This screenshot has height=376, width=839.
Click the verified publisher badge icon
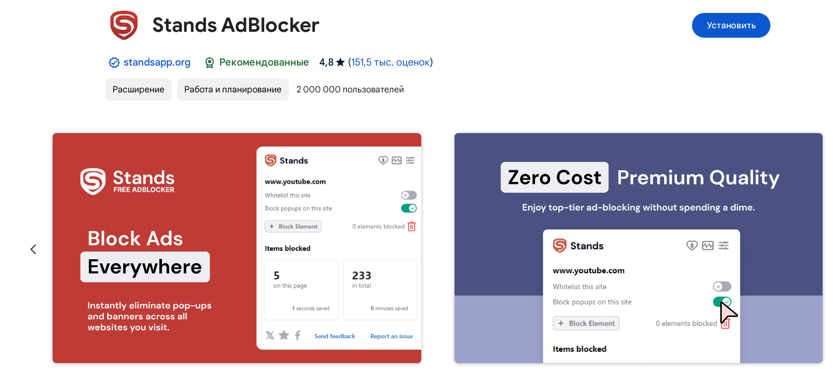click(x=114, y=63)
